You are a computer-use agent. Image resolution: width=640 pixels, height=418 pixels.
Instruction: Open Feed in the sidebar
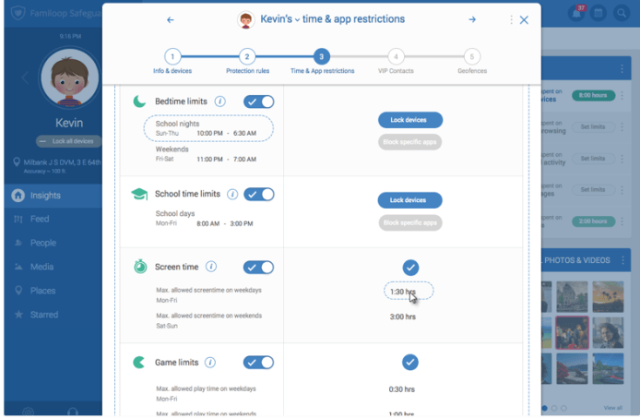point(53,219)
